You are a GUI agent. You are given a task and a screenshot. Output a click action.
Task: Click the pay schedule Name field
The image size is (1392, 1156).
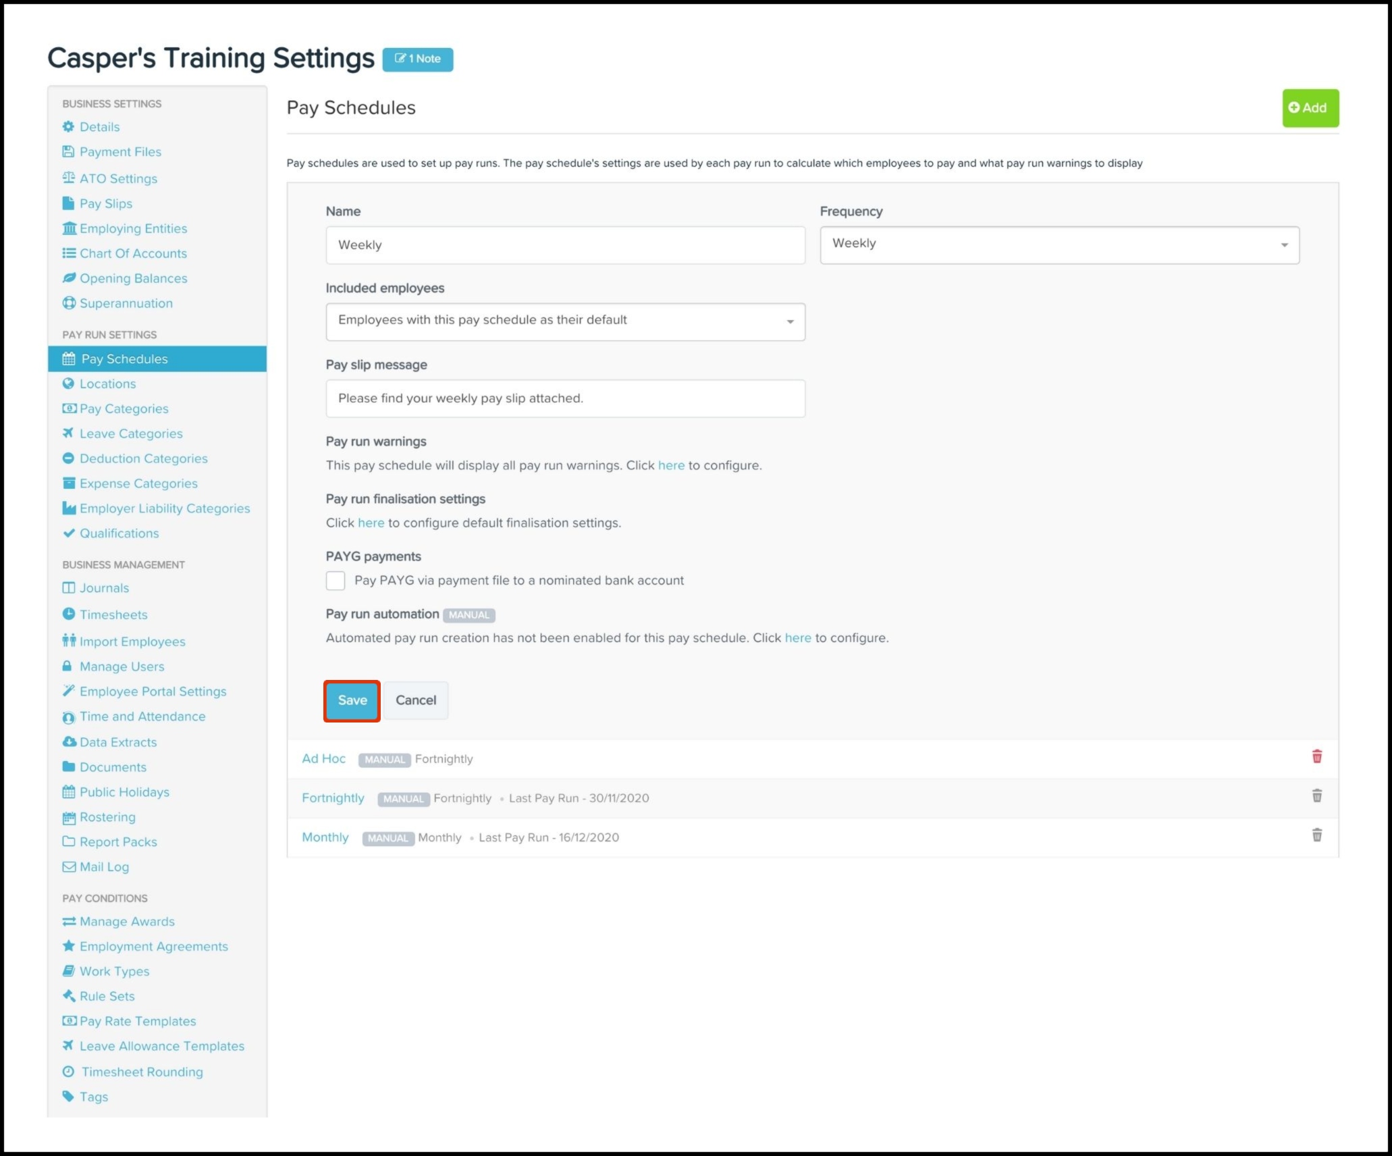[565, 245]
